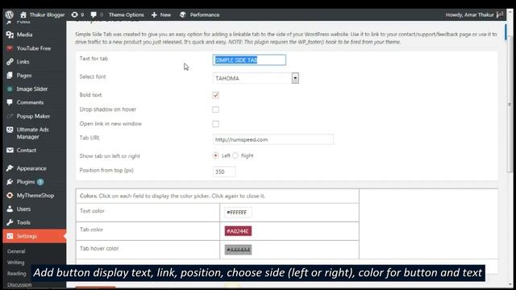Viewport: 516px width, 290px height.
Task: Open Howdy, Amar Thakur account menu
Action: pos(469,14)
